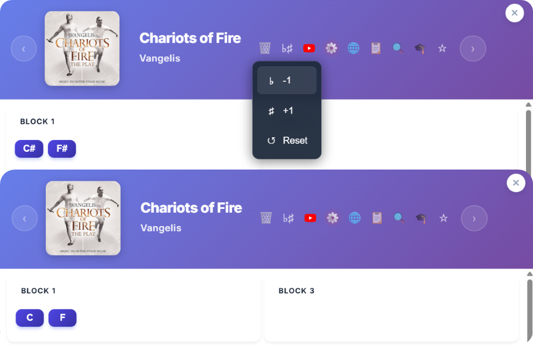This screenshot has width=533, height=345.
Task: Click the trash icon in the top header
Action: pos(265,48)
